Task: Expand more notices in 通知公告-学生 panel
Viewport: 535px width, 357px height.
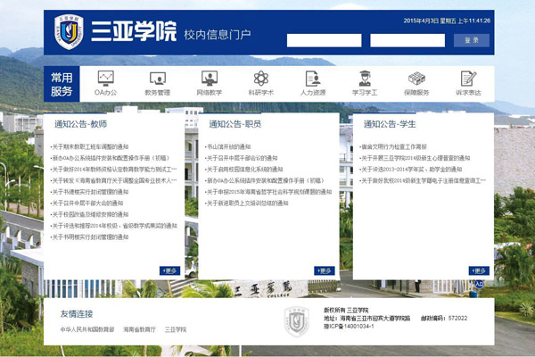Action: (x=479, y=270)
